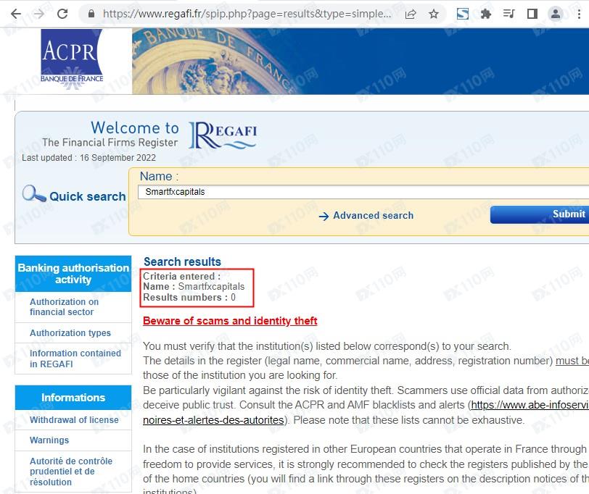View site info via padlock icon
This screenshot has height=494, width=589.
(x=91, y=14)
